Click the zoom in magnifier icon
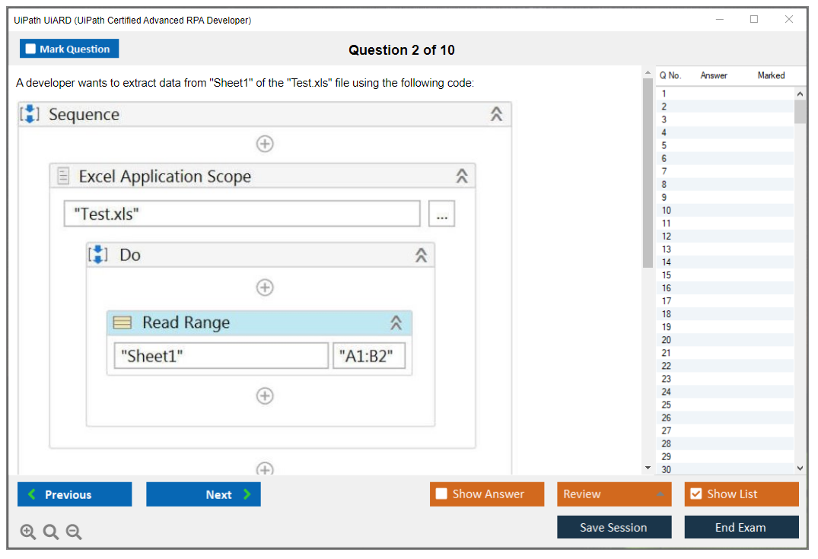 (x=28, y=532)
